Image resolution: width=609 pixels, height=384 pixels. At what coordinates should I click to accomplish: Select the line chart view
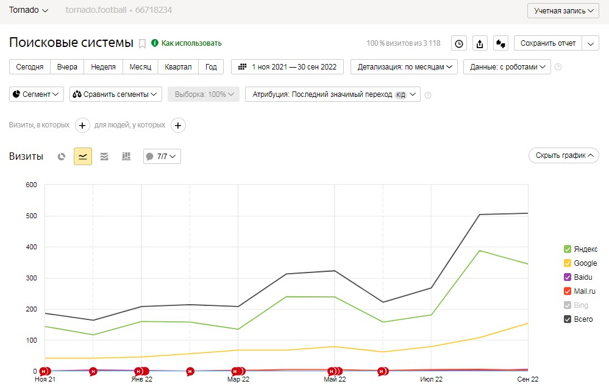tap(83, 157)
